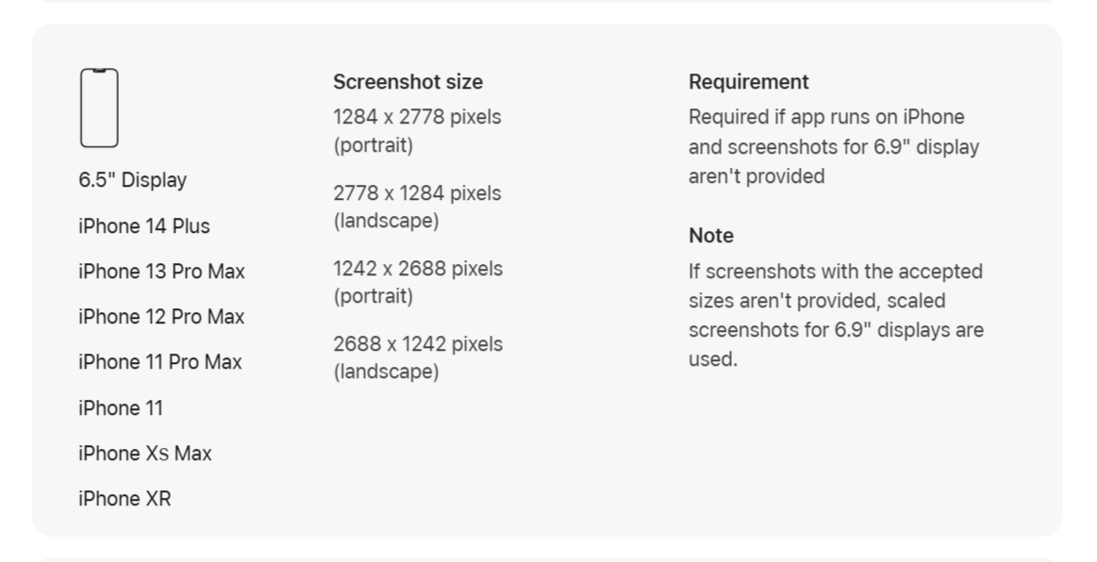
Task: Click the Screenshot size heading
Action: tap(407, 82)
